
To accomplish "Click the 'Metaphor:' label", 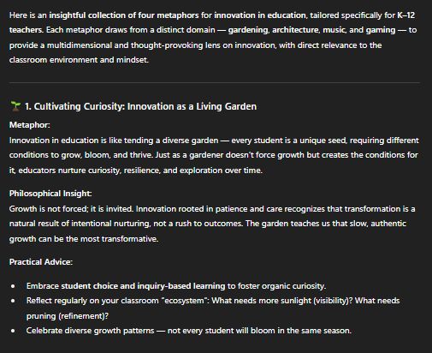I will [30, 125].
